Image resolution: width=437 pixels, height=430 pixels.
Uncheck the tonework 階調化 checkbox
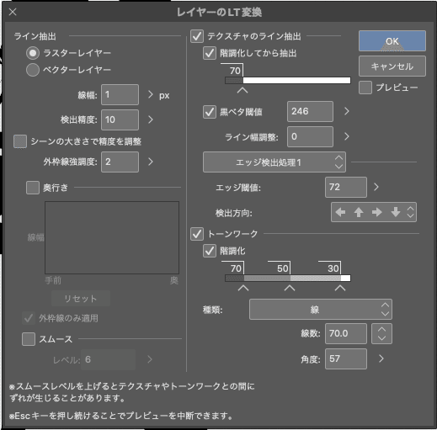(x=210, y=251)
